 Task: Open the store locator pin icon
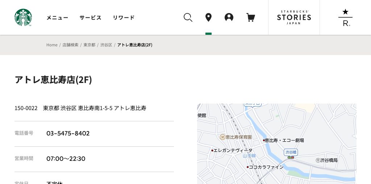(x=208, y=17)
